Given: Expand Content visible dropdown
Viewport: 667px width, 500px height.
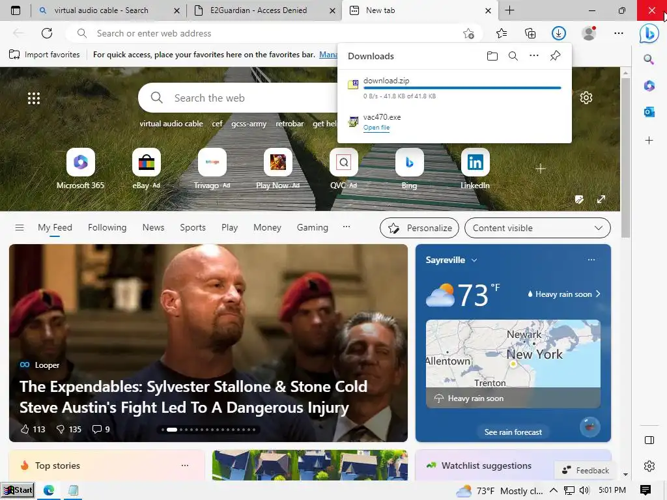Looking at the screenshot, I should click(x=537, y=228).
